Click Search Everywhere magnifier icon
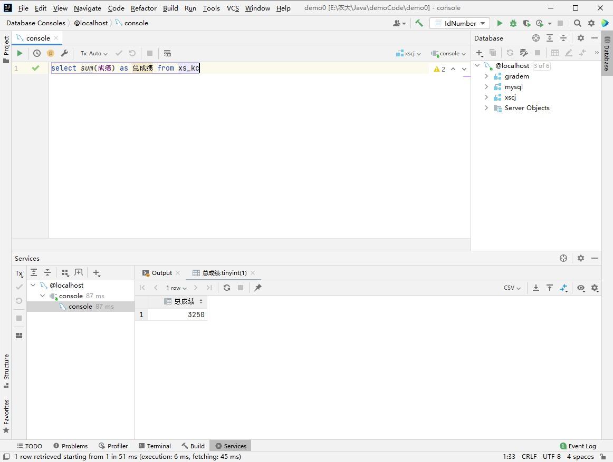 pyautogui.click(x=578, y=23)
